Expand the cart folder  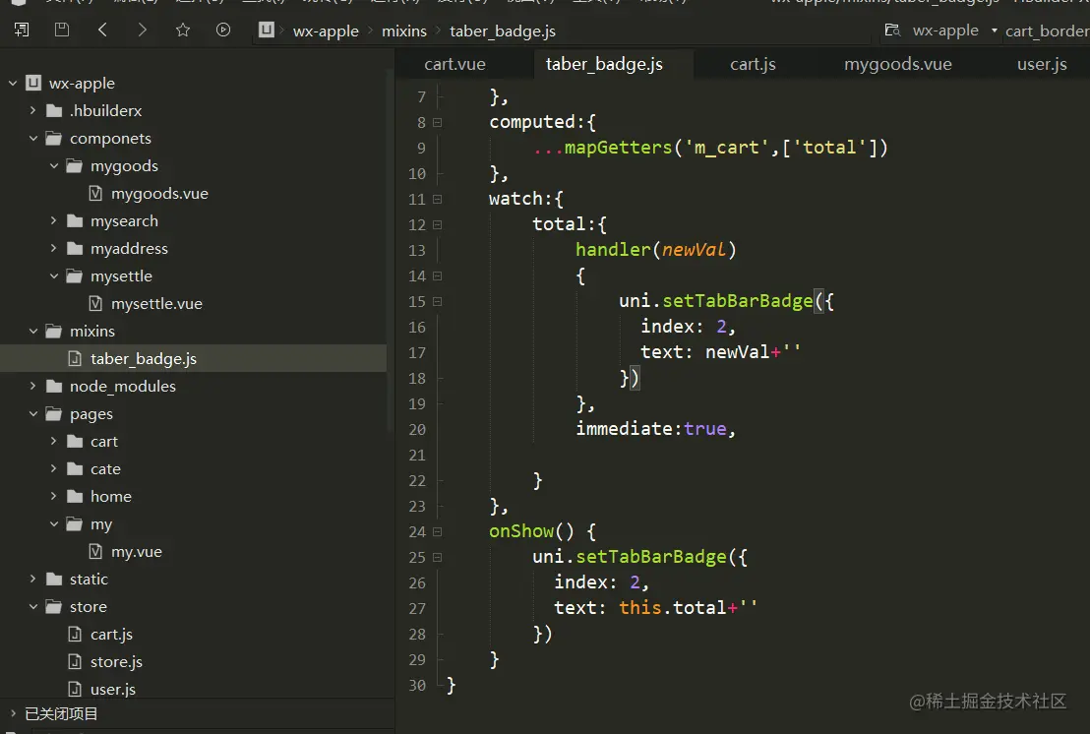[x=53, y=442]
